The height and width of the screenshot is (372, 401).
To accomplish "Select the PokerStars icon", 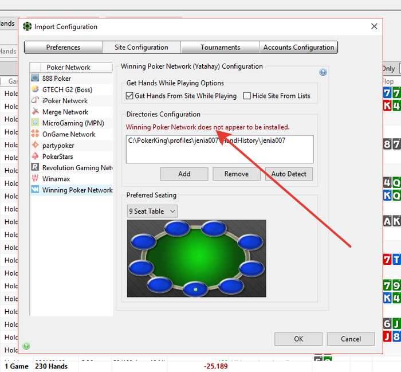I will point(35,156).
